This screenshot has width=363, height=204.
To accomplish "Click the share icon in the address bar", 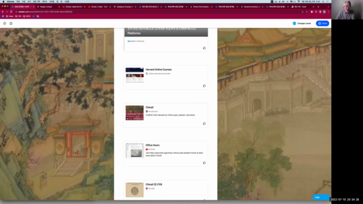I will (302, 12).
